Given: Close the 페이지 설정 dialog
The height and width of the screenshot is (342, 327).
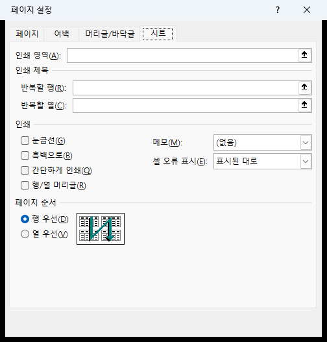Looking at the screenshot, I should [307, 10].
